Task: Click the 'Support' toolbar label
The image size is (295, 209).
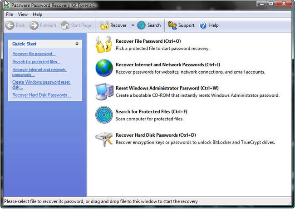Action: pos(187,25)
